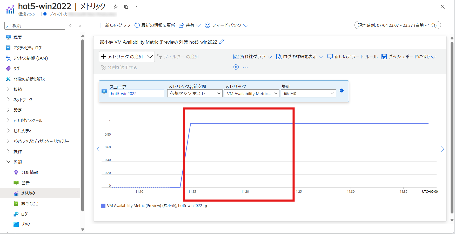Open 分析情報 under 監視
The height and width of the screenshot is (234, 455).
coord(30,172)
